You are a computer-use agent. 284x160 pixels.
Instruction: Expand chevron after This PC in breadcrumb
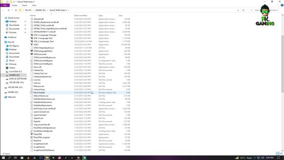click(x=33, y=10)
